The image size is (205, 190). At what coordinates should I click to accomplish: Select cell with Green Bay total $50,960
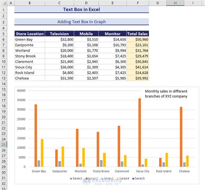click(x=138, y=39)
